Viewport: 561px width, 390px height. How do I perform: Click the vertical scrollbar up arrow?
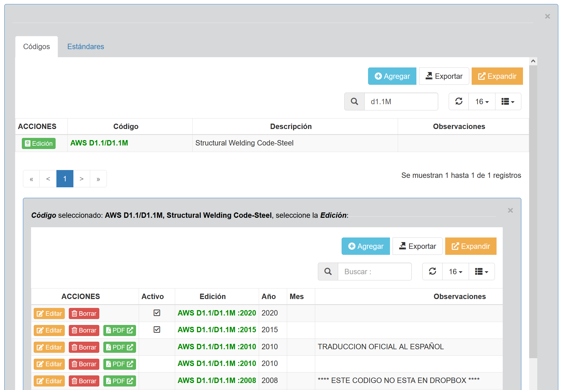[x=533, y=61]
